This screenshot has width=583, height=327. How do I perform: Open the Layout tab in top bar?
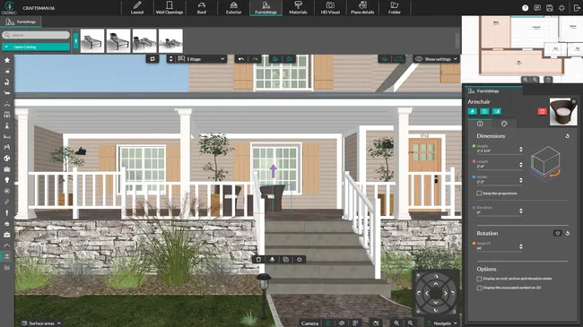click(x=137, y=8)
